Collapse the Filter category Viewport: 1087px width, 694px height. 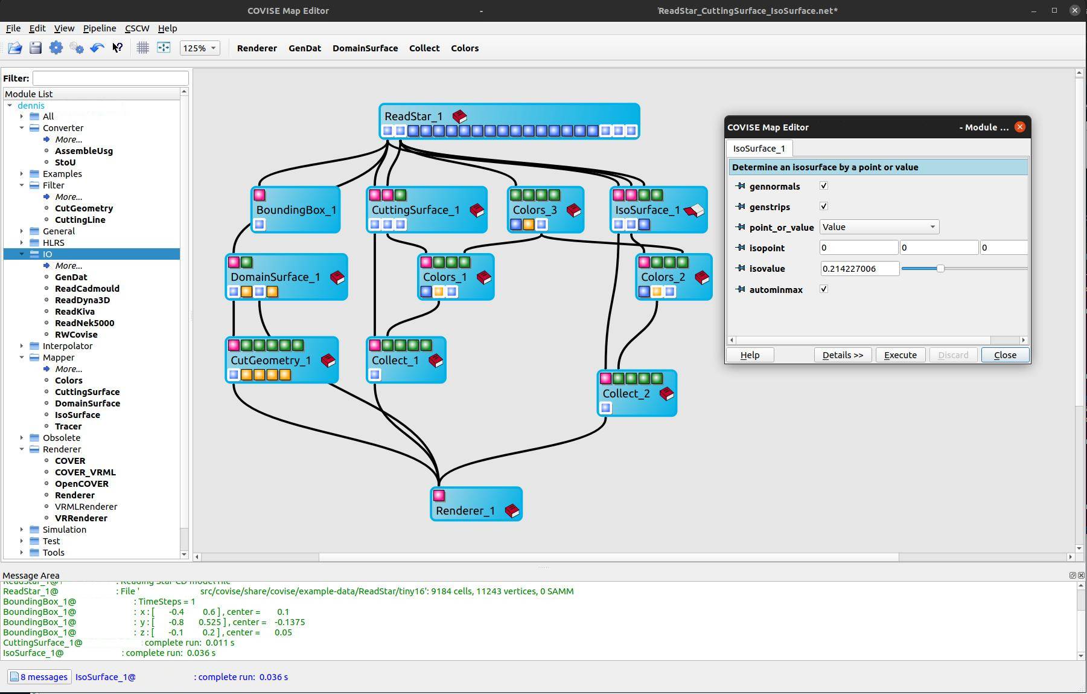click(x=22, y=185)
